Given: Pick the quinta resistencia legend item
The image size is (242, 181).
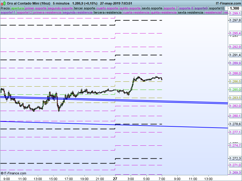Looking at the screenshot, I should pos(164,12).
